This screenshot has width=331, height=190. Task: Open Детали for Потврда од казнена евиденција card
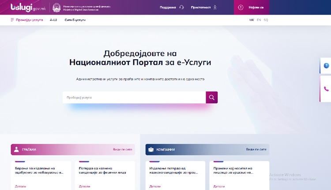pos(85,186)
